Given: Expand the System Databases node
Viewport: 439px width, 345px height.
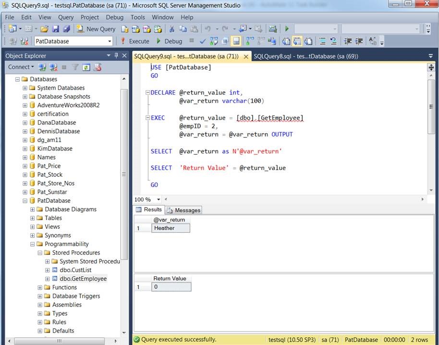Looking at the screenshot, I should [x=25, y=88].
